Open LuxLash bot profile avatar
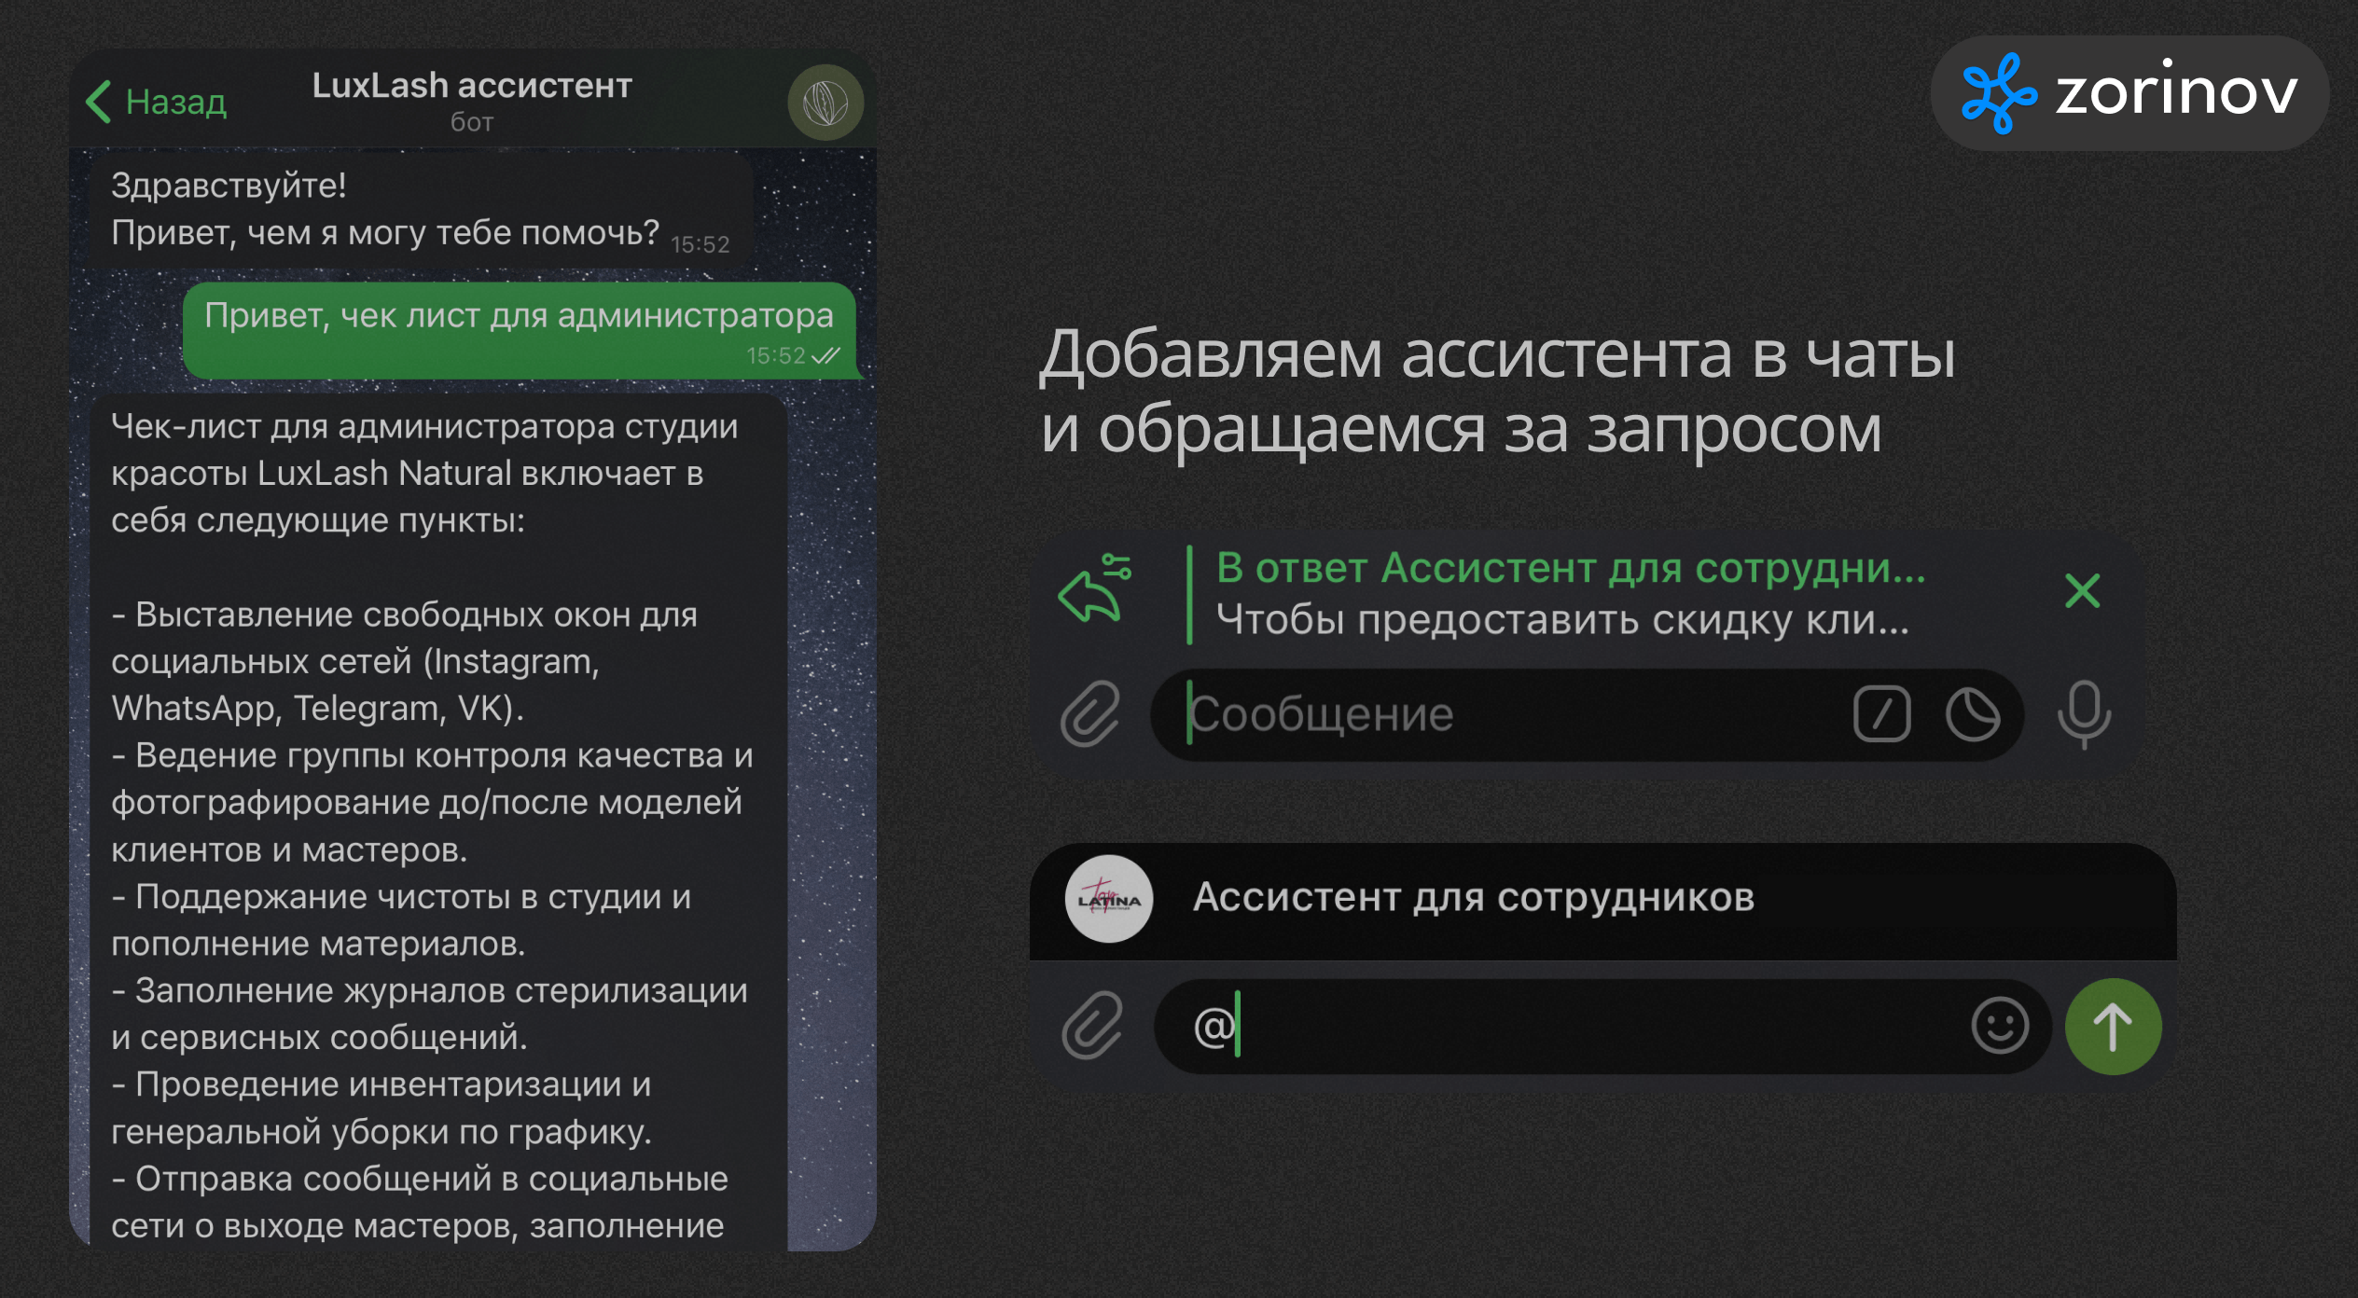 825,103
